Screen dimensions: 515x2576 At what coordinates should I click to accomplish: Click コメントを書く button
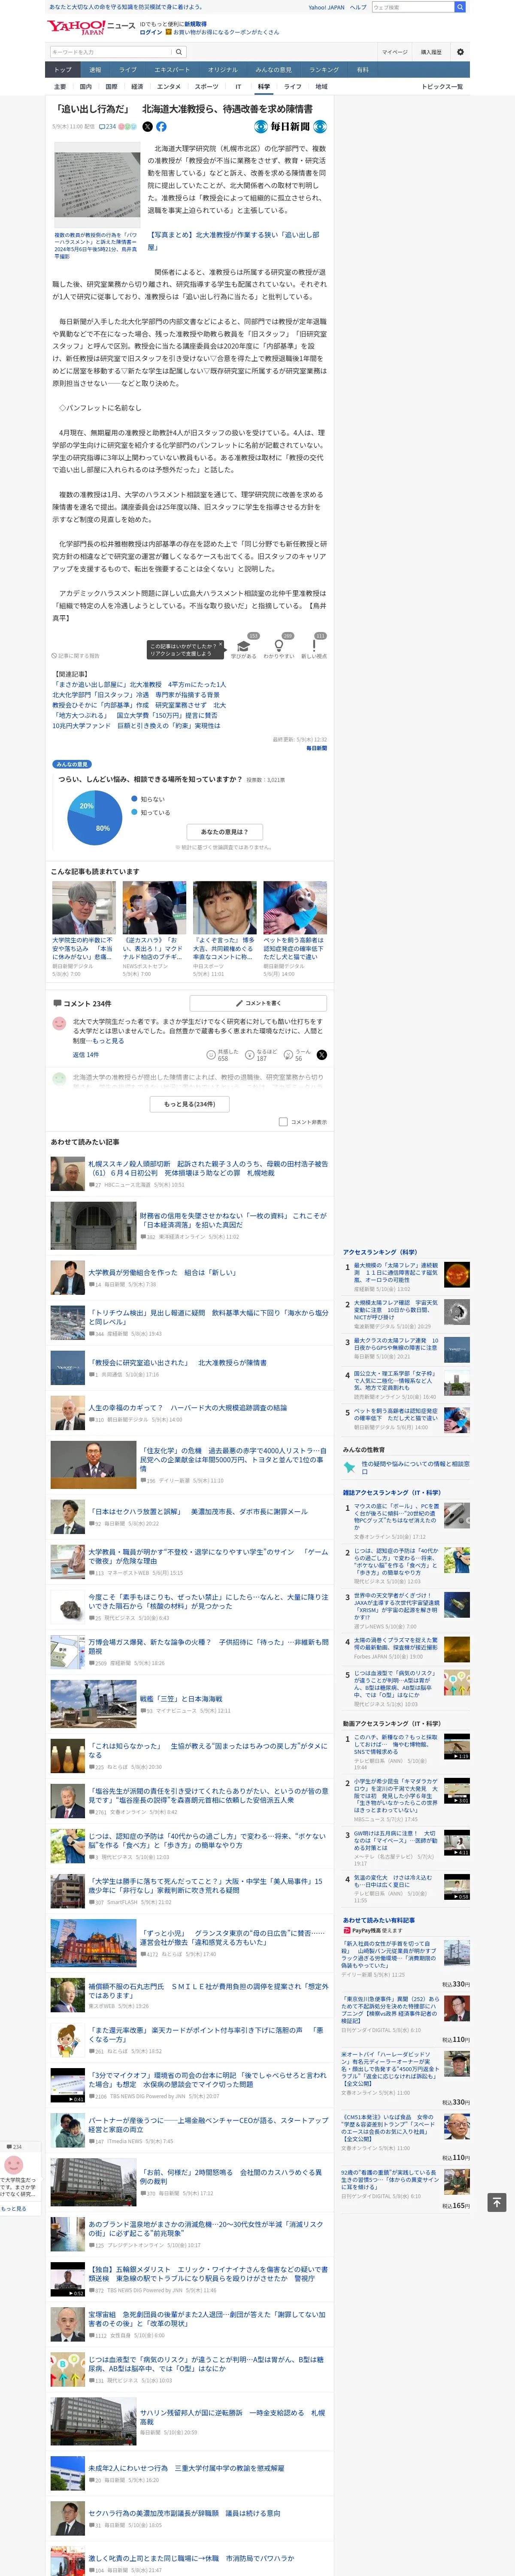point(258,1003)
